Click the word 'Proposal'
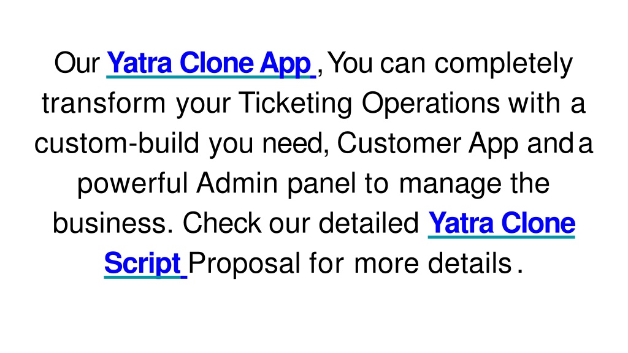The width and height of the screenshot is (628, 353). pyautogui.click(x=244, y=264)
